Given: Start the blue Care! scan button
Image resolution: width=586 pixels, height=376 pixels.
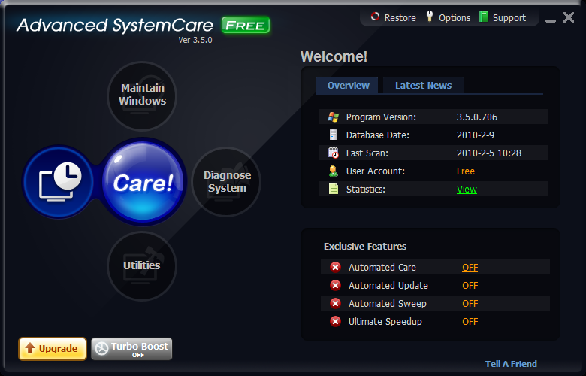Looking at the screenshot, I should 143,182.
